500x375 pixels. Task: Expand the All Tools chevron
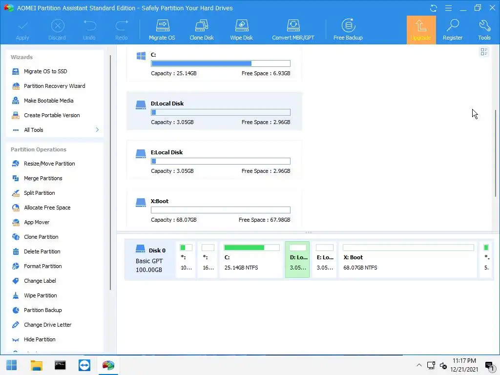pos(97,130)
